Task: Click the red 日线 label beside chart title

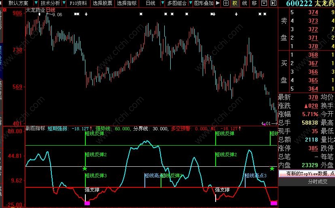Action: pyautogui.click(x=51, y=10)
